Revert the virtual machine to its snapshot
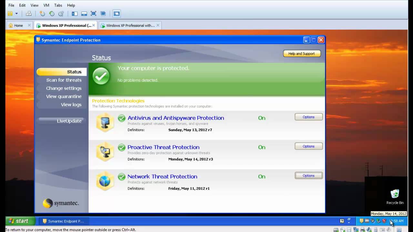The image size is (413, 232). pos(52,14)
